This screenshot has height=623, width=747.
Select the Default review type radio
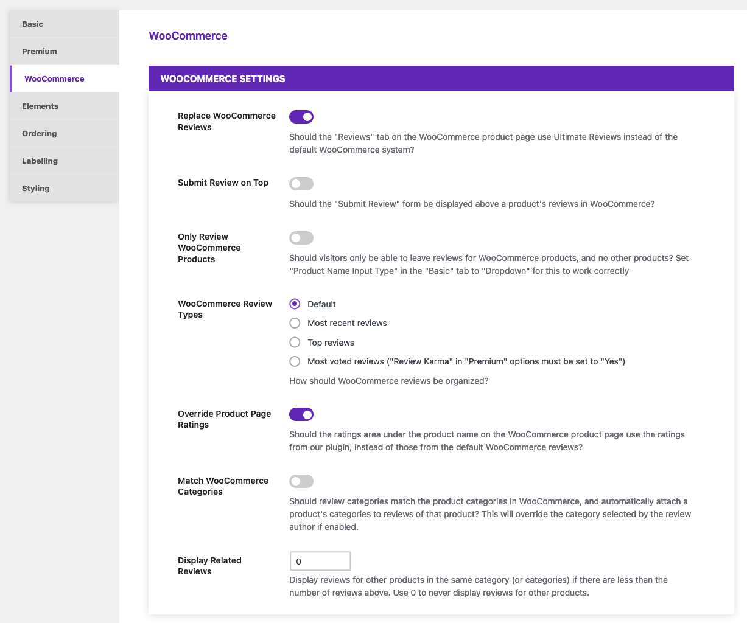tap(295, 304)
